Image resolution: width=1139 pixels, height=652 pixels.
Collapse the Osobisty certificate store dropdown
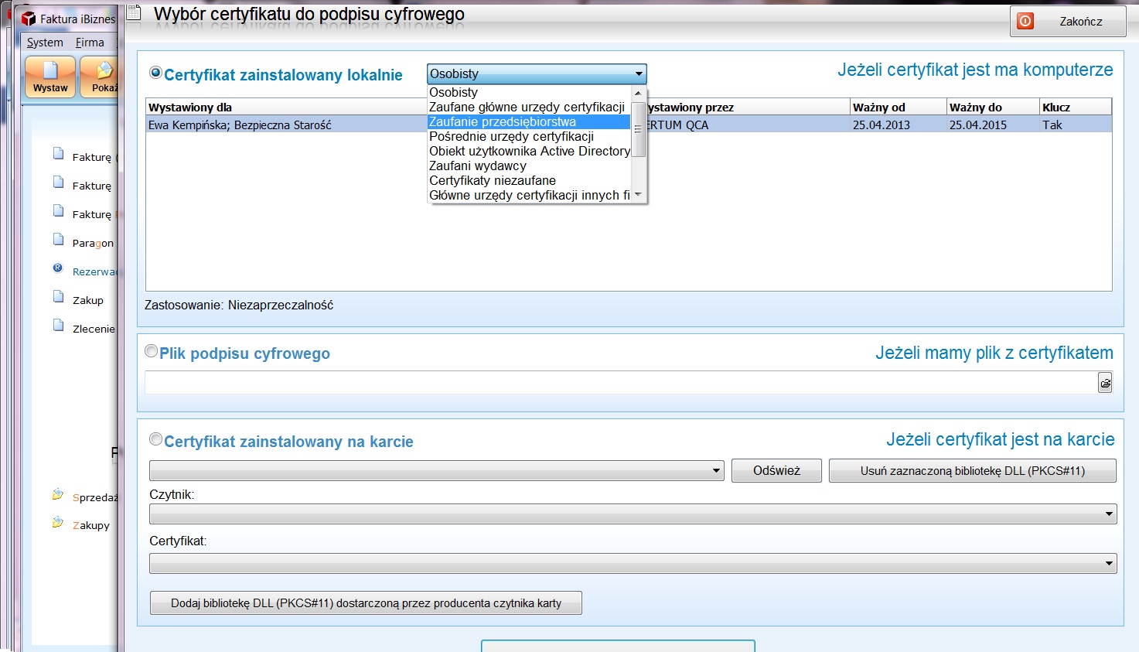tap(639, 73)
